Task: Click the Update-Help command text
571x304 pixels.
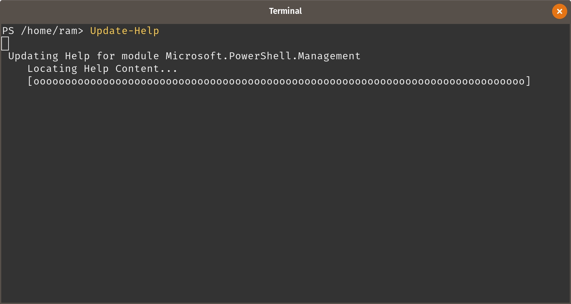Action: (124, 31)
